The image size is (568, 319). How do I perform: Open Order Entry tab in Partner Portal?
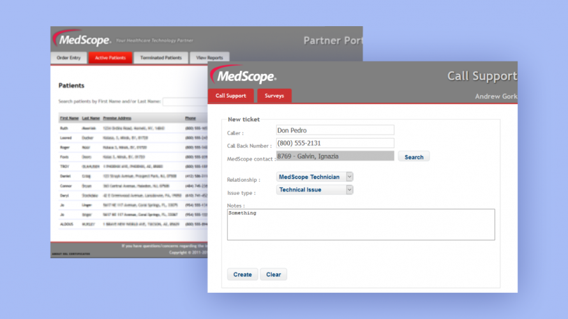[69, 57]
